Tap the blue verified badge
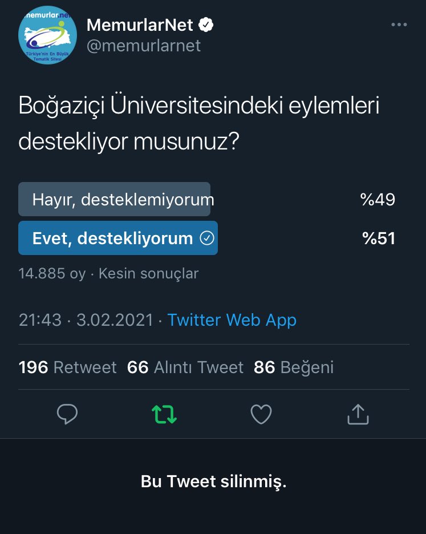Screen dimensions: 426x534 click(x=206, y=25)
